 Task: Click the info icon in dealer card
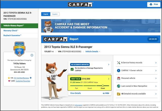point(32,55)
